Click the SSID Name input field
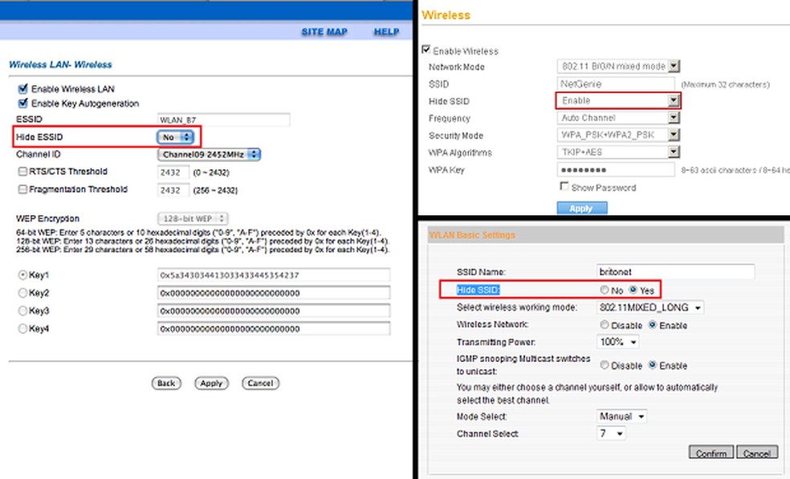 (x=676, y=272)
